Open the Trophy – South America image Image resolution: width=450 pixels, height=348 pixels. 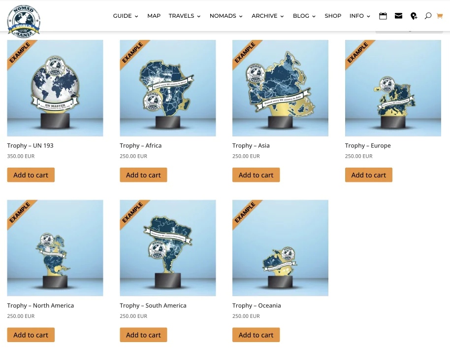pos(167,248)
